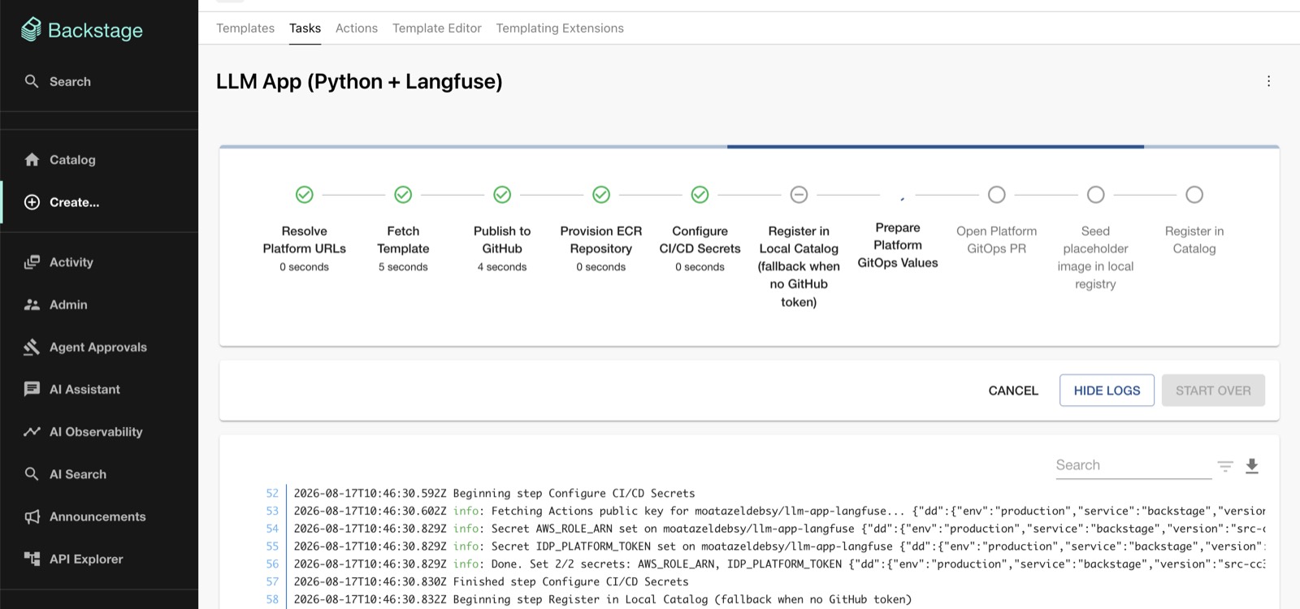Click the skipped Register in Local Catalog icon
Screen dimensions: 1300x609
tap(799, 195)
